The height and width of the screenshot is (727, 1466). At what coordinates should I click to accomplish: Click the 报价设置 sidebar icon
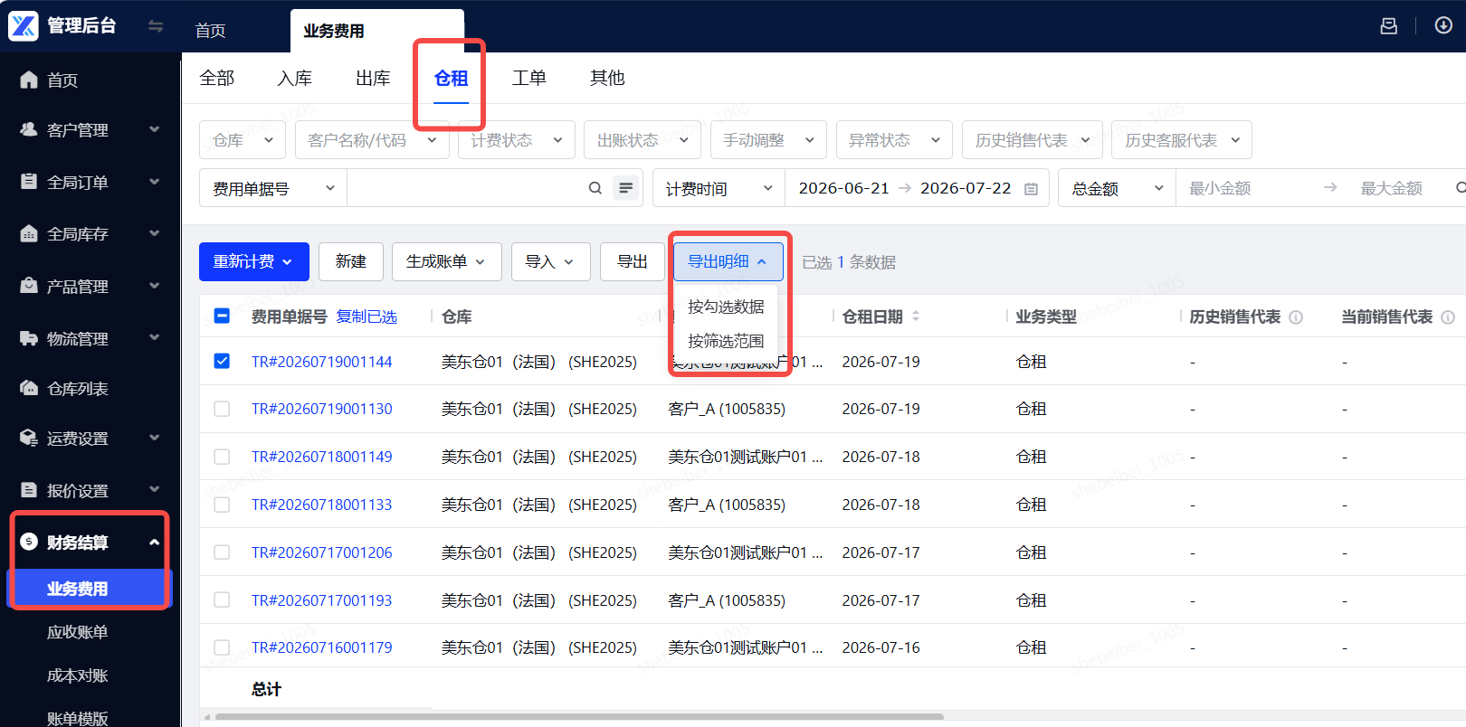29,490
